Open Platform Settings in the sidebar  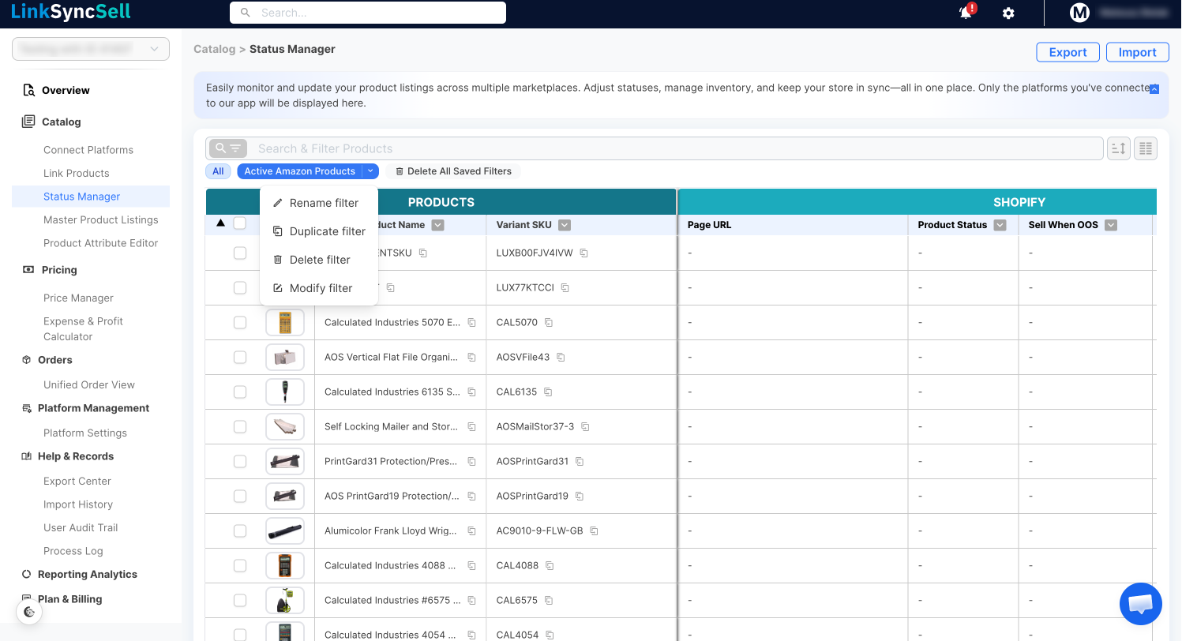[x=85, y=433]
